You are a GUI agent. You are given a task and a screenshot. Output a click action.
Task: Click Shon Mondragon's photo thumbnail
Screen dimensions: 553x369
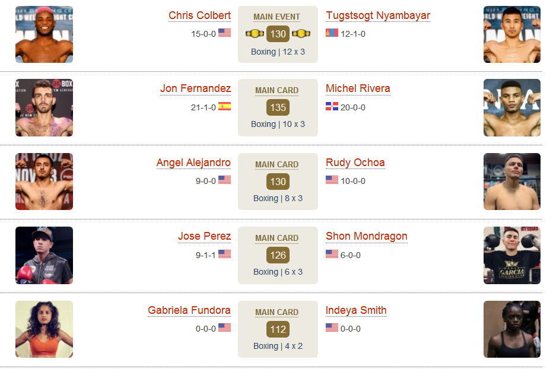point(511,256)
